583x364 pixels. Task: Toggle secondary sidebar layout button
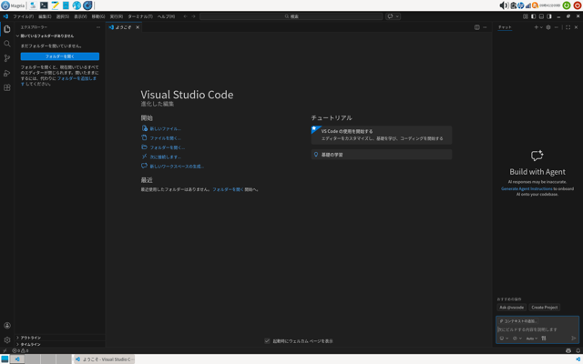coord(549,16)
